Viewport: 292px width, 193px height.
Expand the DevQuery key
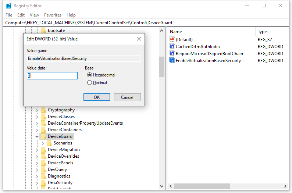click(37, 170)
